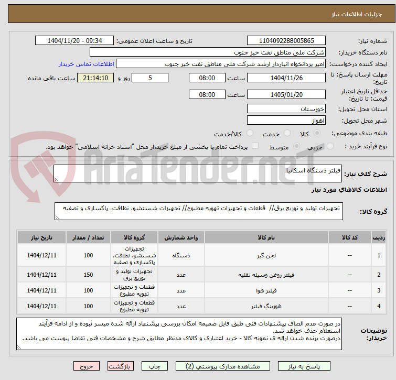Click the فیلتر هوا item name
Viewport: 396px width, 380px height.
[266, 290]
